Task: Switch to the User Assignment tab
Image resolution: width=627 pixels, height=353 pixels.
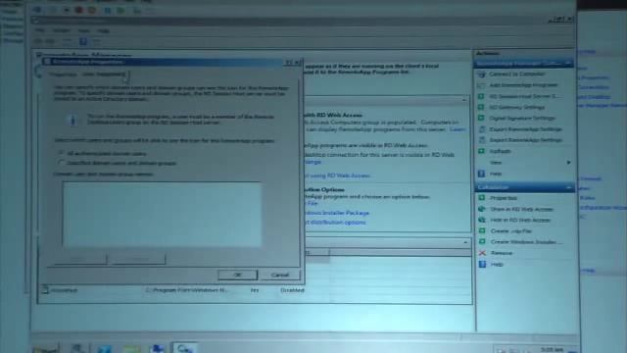Action: (104, 75)
